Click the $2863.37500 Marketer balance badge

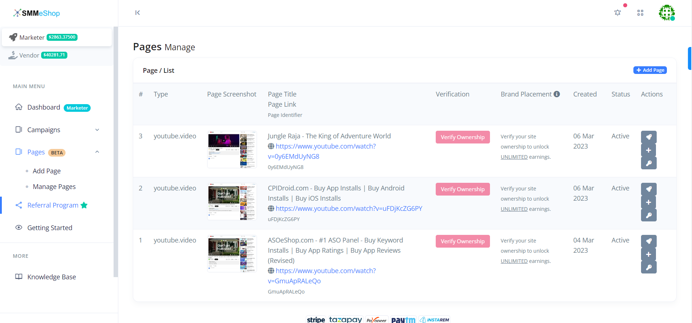62,37
